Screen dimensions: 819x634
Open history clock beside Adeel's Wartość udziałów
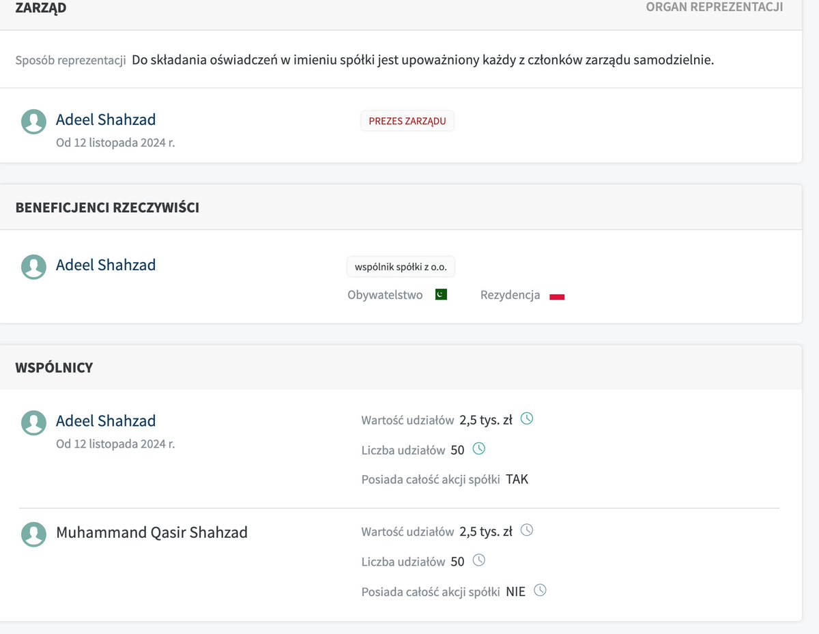pyautogui.click(x=527, y=418)
